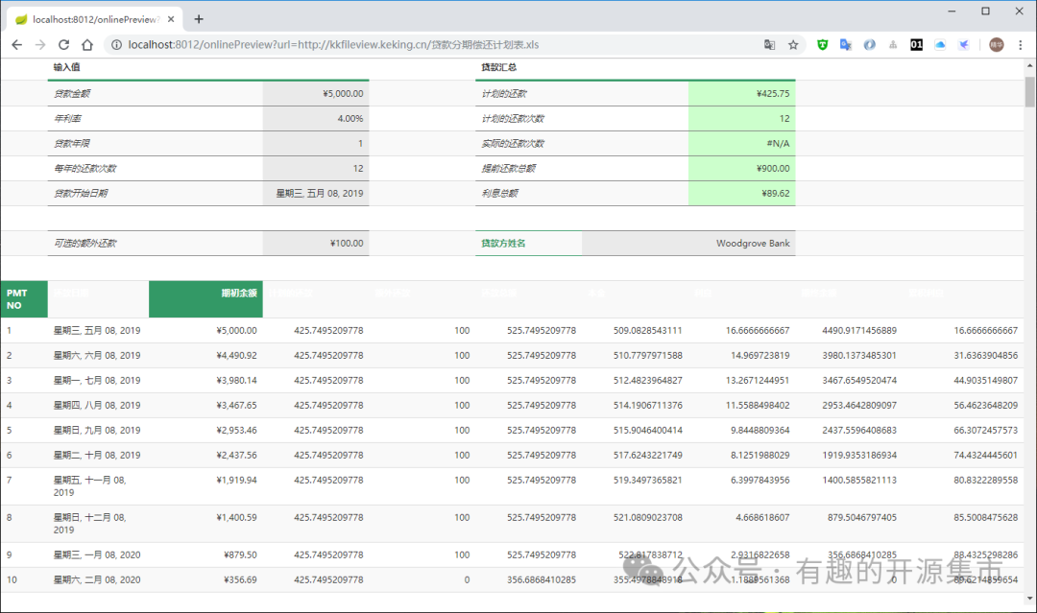
Task: Select the ¥425.75 scheduled payment cell
Action: (x=741, y=94)
